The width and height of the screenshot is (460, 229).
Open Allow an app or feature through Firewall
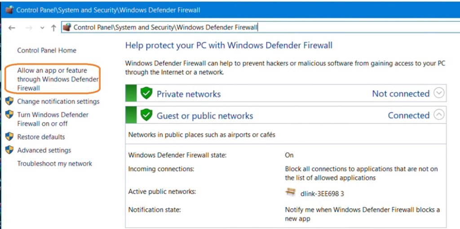[52, 79]
